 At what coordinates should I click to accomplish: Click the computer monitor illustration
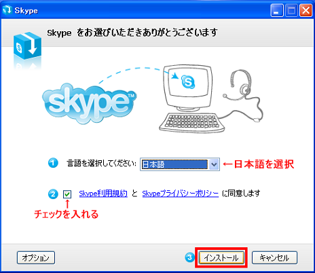(187, 88)
